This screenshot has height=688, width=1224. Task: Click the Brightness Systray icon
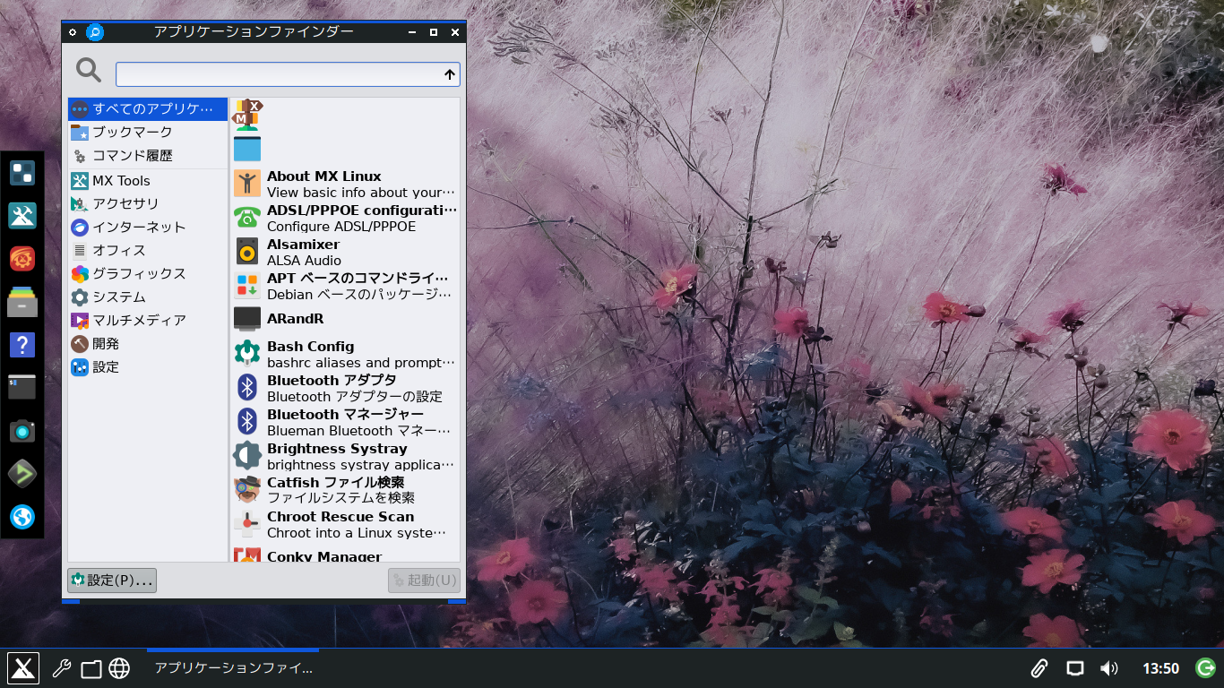point(247,455)
